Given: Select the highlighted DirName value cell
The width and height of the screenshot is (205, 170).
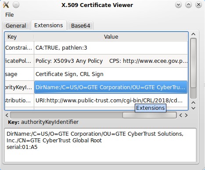Looking at the screenshot, I should [111, 87].
